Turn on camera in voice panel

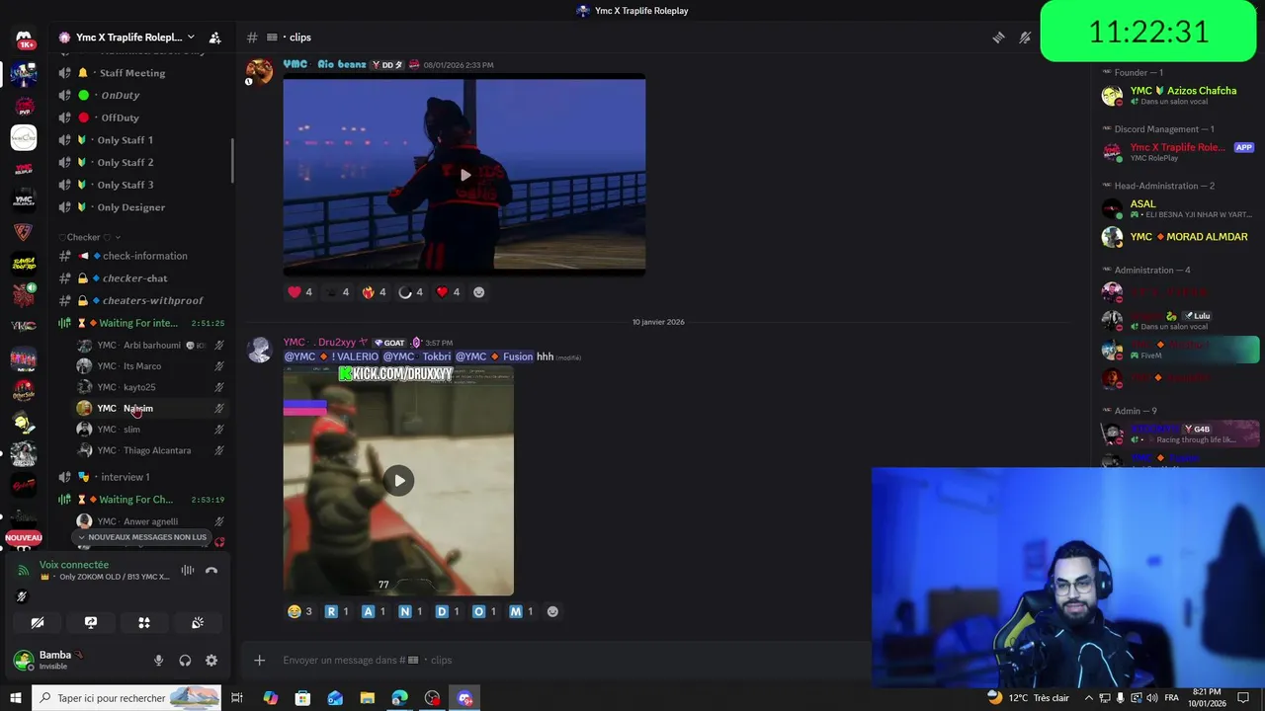[x=38, y=623]
